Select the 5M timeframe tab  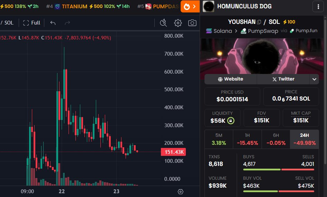tap(219, 139)
